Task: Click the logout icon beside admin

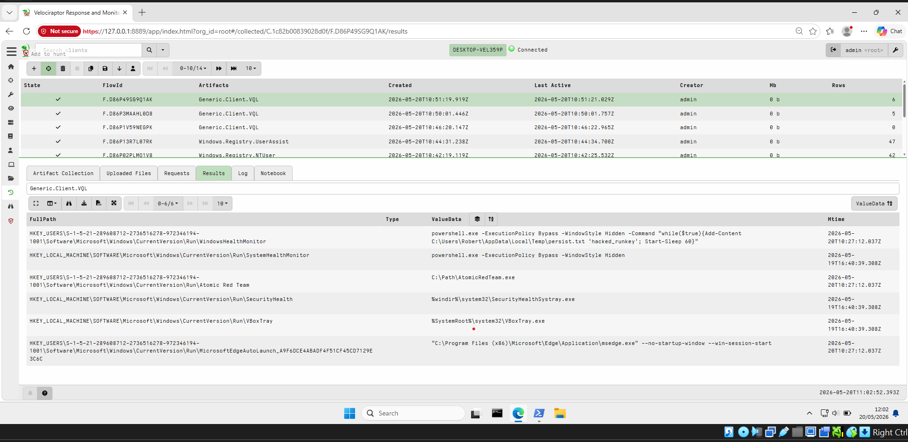Action: click(x=834, y=50)
